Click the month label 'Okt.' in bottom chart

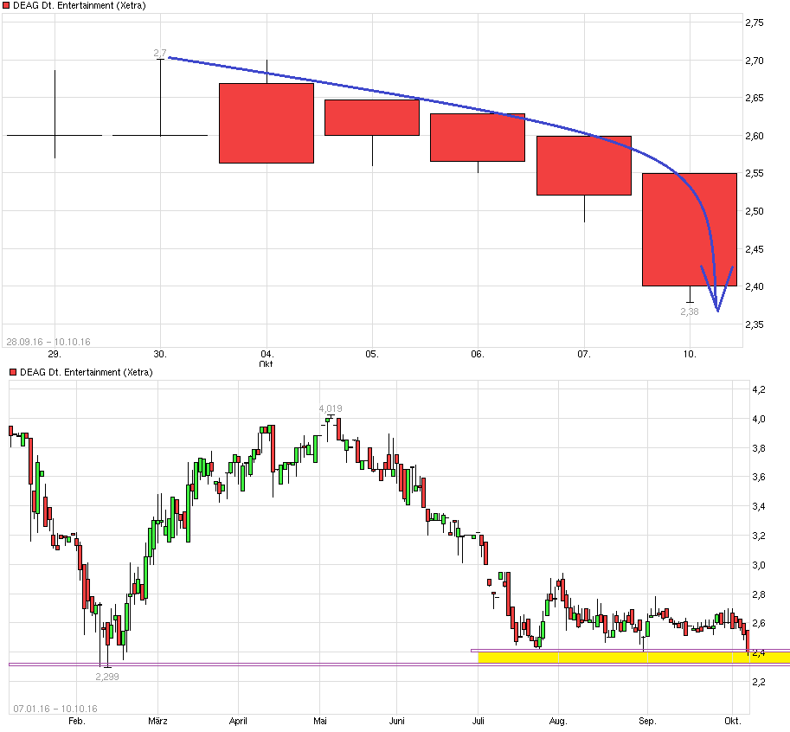point(733,721)
